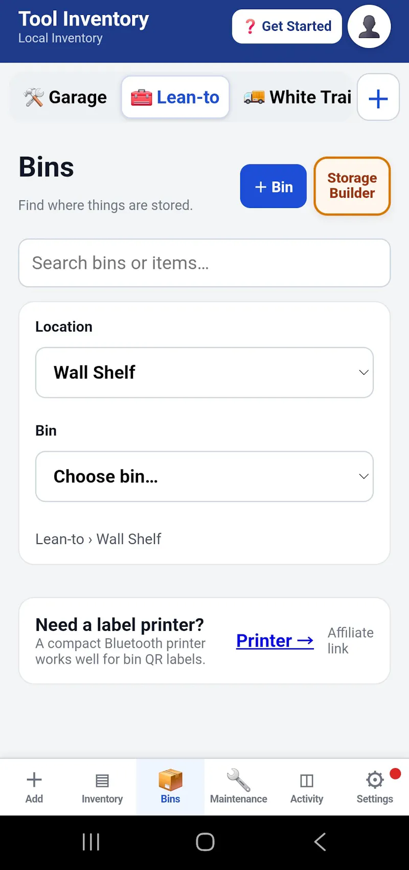This screenshot has width=409, height=870.
Task: Click the + Bin button
Action: click(274, 186)
